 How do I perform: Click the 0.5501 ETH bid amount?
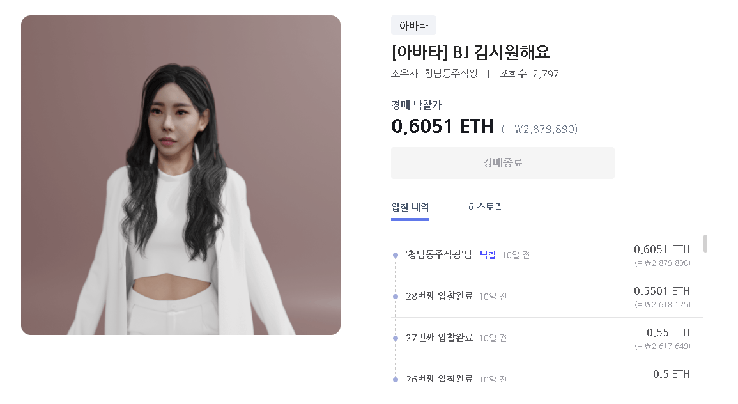pos(662,291)
